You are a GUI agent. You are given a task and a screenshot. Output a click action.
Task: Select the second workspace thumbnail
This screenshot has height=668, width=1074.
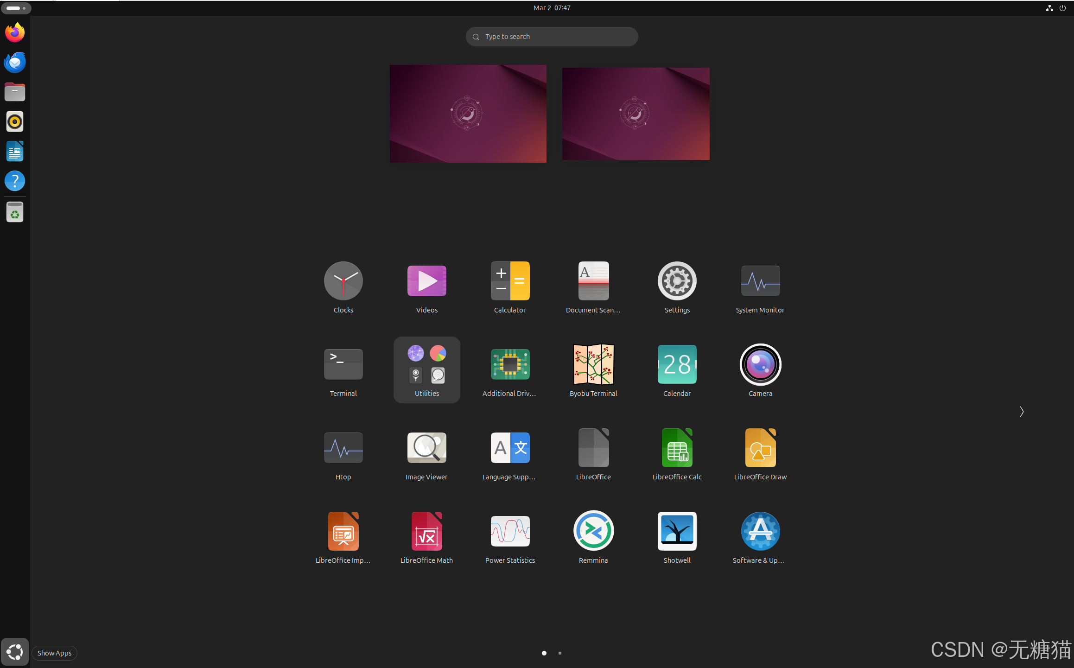click(x=636, y=114)
